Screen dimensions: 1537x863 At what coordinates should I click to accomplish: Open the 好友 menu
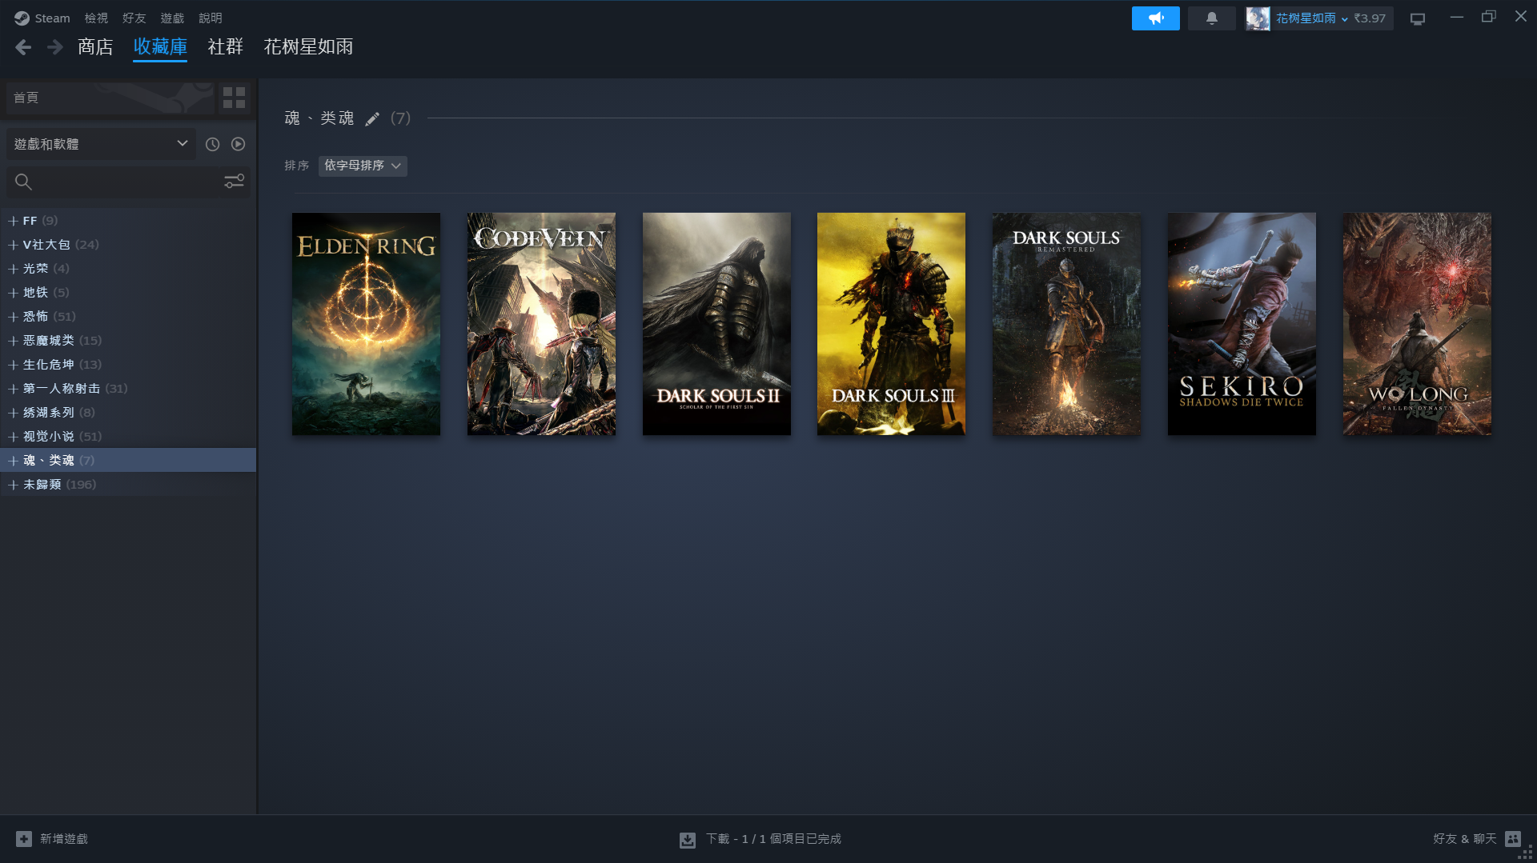134,18
